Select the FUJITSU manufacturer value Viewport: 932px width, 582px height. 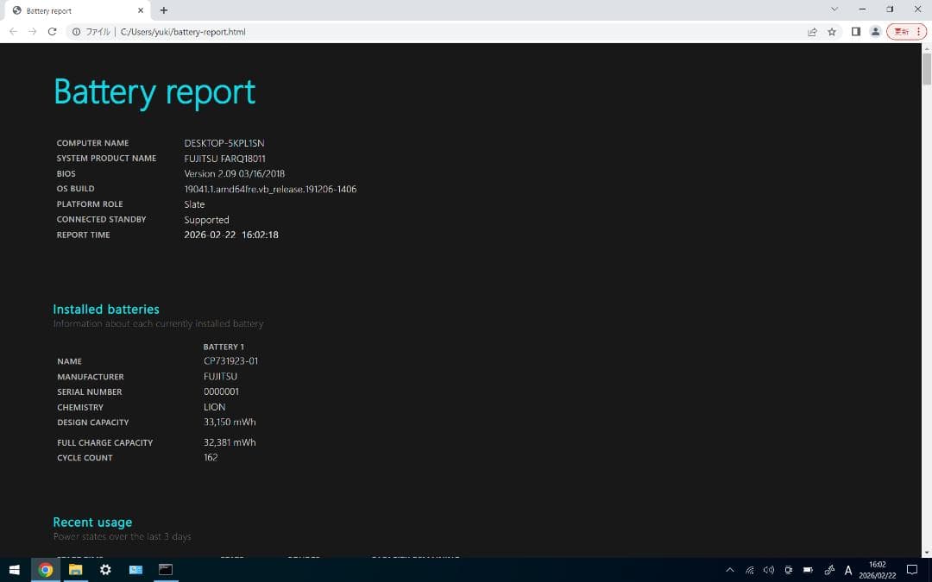tap(220, 377)
